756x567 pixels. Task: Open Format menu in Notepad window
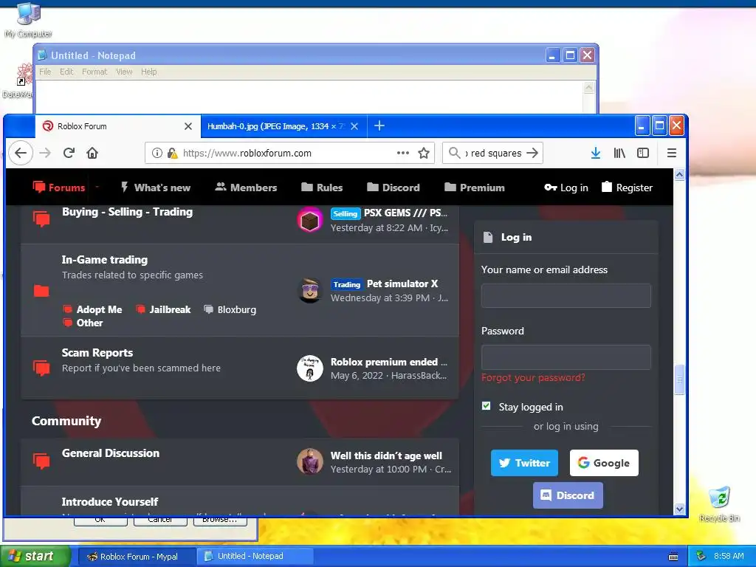coord(94,72)
